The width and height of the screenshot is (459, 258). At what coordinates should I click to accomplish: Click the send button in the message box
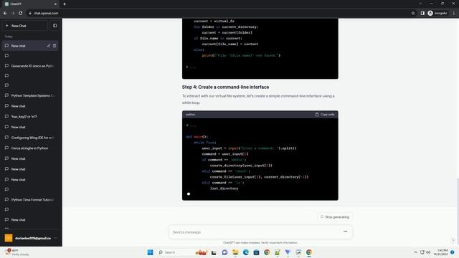point(345,231)
